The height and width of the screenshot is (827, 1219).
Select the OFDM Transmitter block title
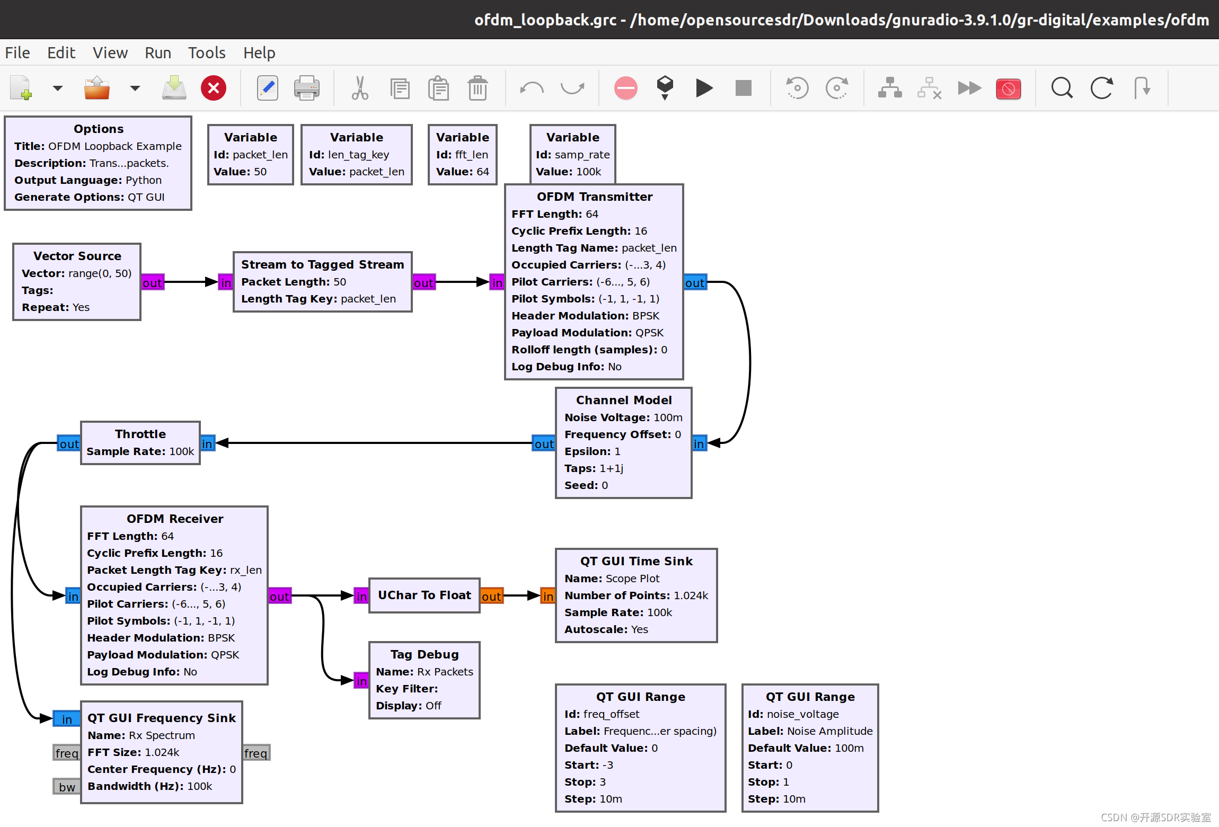594,197
